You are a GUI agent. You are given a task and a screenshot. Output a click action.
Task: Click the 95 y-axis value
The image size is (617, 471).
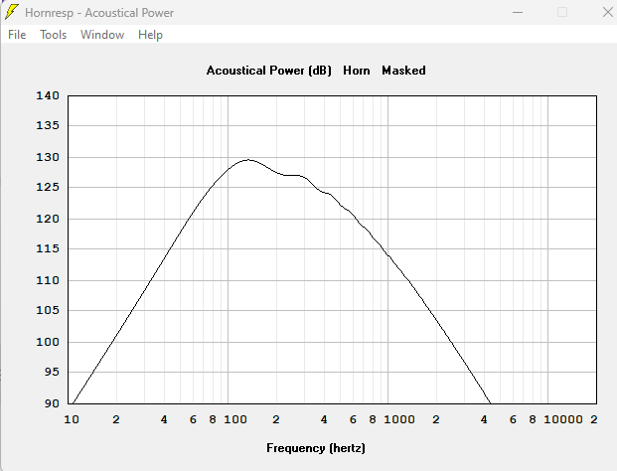click(x=52, y=372)
